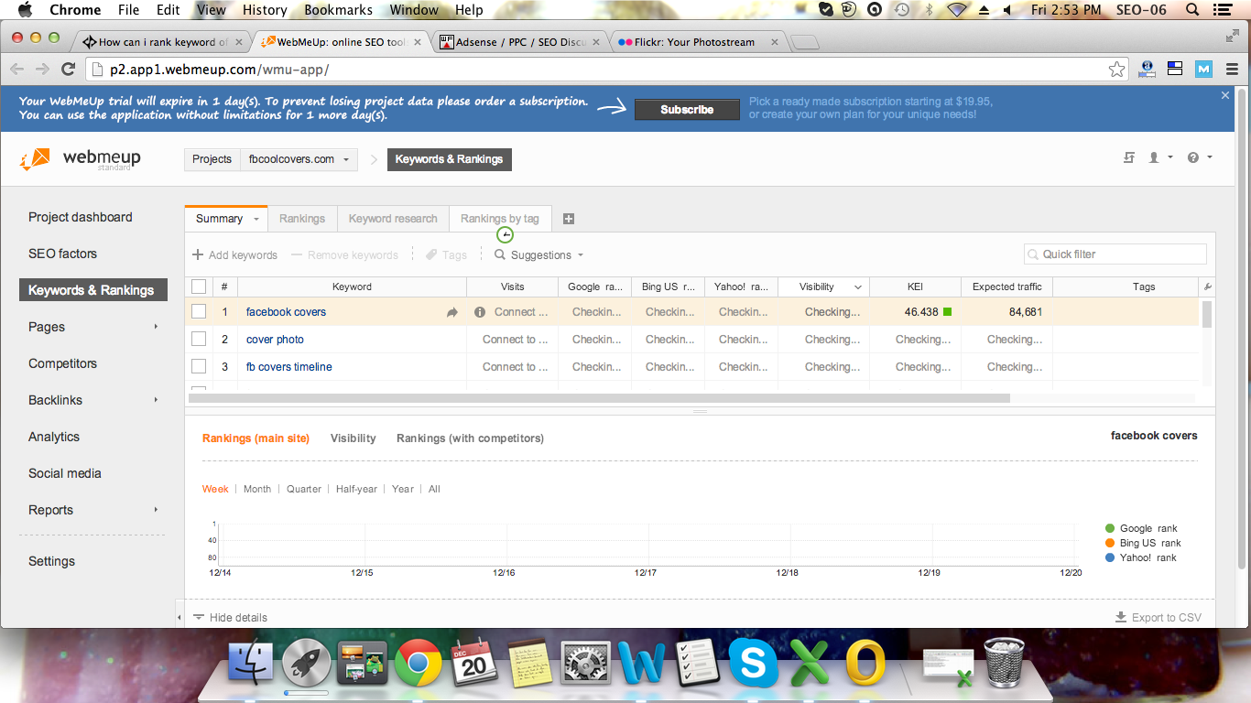The image size is (1251, 703).
Task: Launch Microsoft Excel from the dock
Action: point(810,662)
